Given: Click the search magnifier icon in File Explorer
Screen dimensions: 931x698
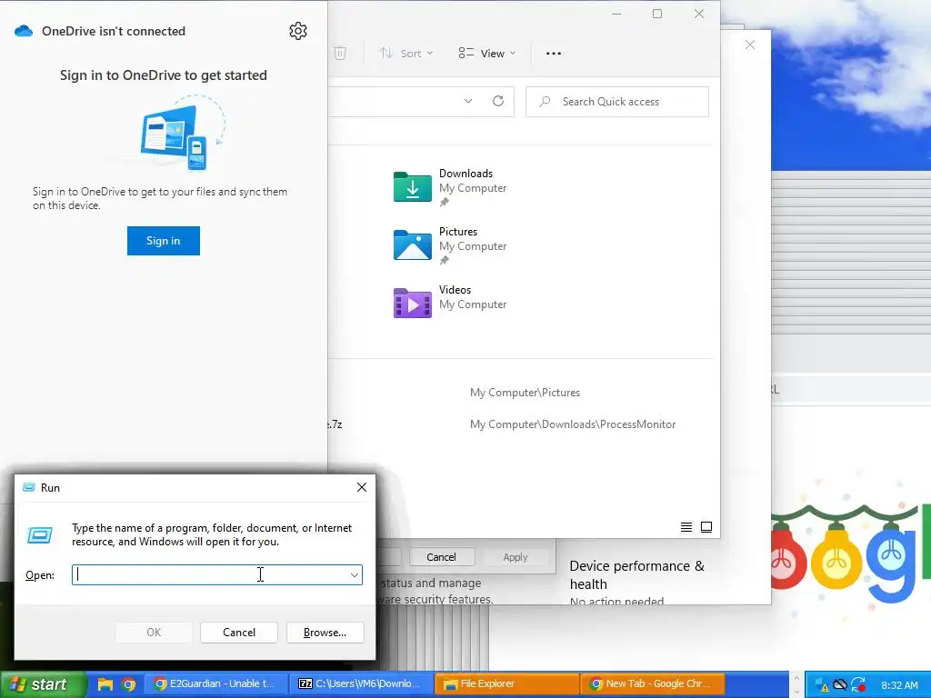Looking at the screenshot, I should click(x=545, y=102).
